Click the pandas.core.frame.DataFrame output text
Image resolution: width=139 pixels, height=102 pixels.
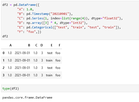[x=27, y=97]
